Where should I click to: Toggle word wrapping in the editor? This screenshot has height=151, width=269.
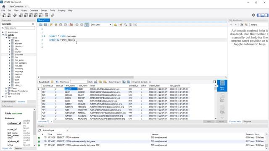[x=135, y=25]
